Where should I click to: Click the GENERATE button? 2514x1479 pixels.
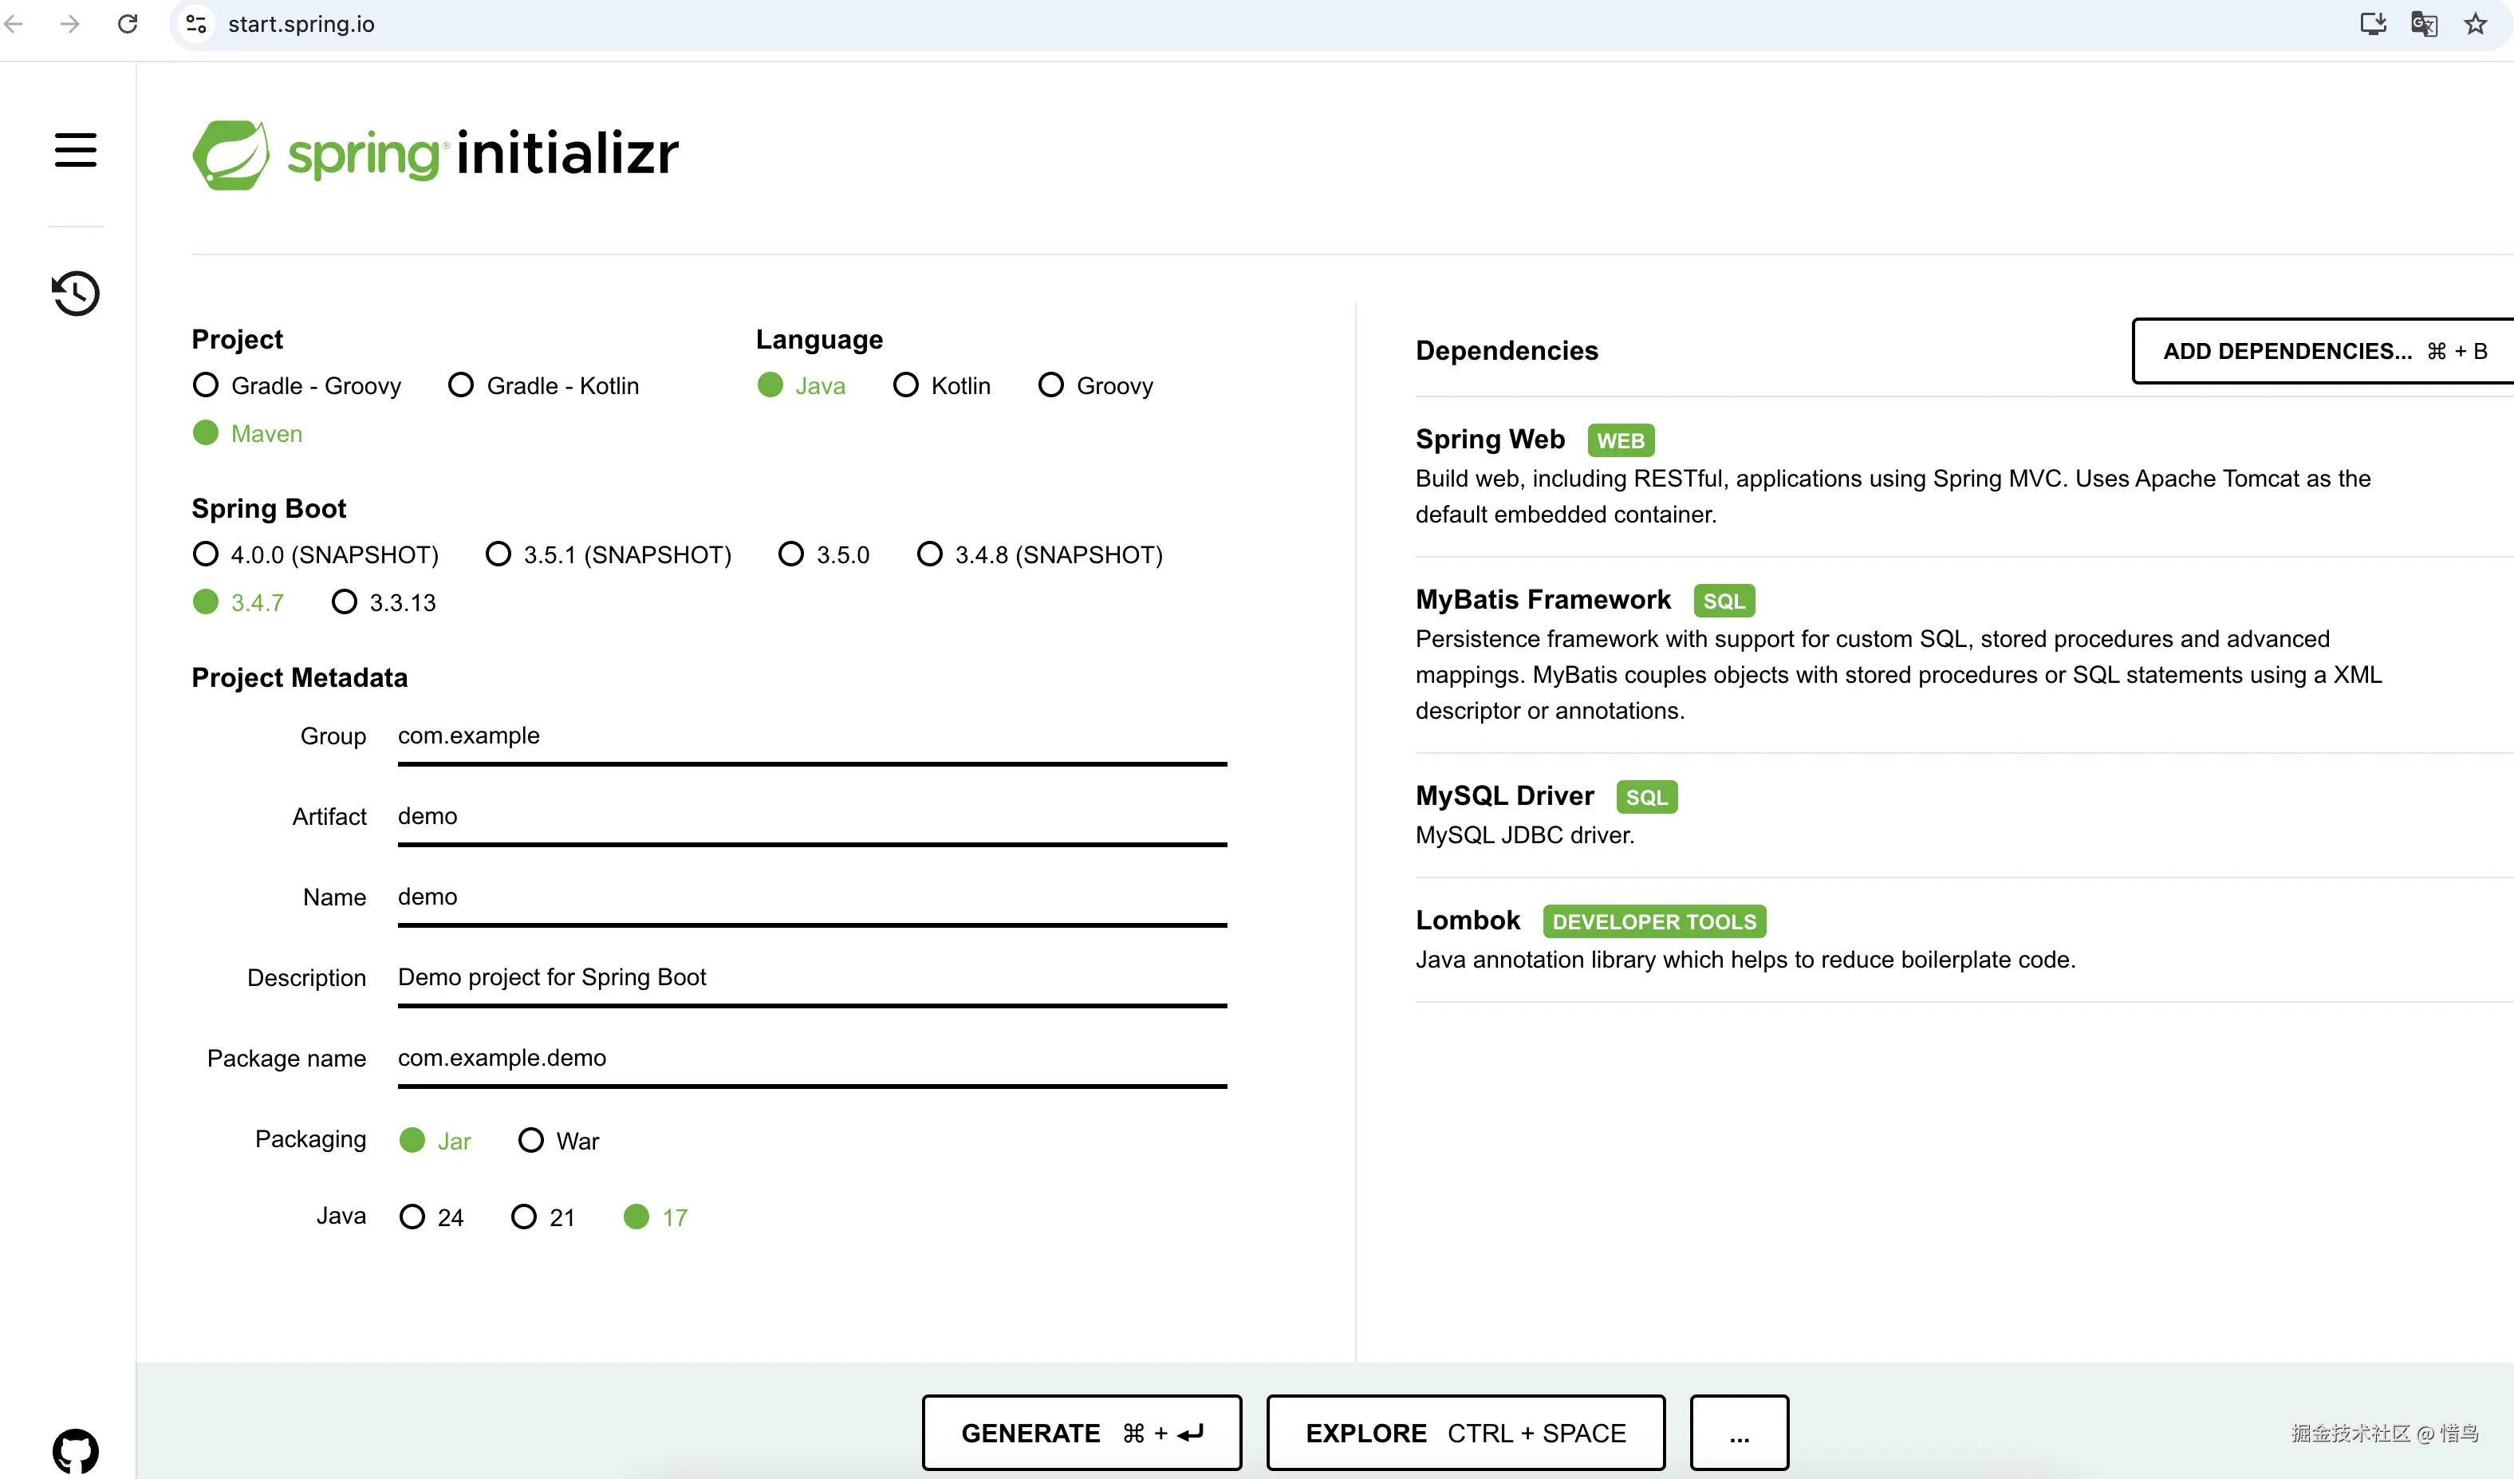1082,1433
